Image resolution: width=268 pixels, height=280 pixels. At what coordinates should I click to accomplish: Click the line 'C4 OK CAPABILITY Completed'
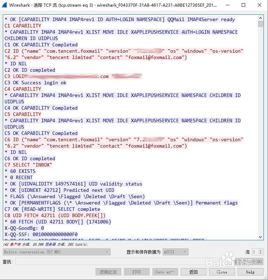[x=41, y=108]
